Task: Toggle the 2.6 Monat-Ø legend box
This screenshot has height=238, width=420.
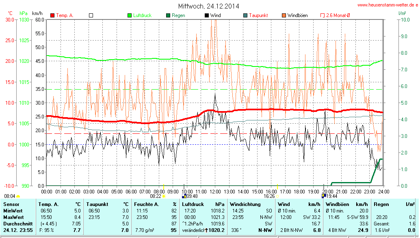Action: 323,15
